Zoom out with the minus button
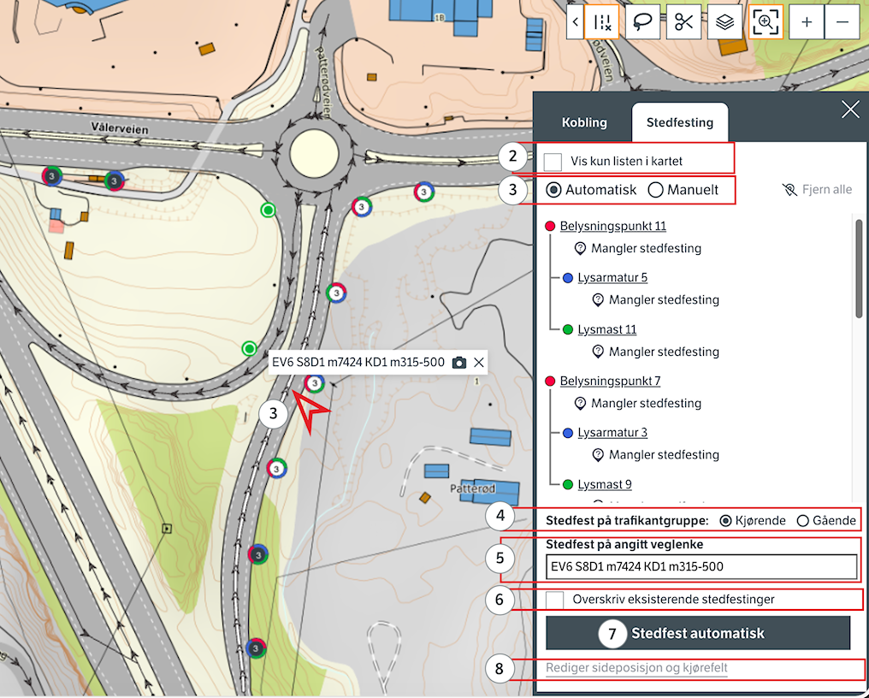This screenshot has height=698, width=869. [842, 23]
